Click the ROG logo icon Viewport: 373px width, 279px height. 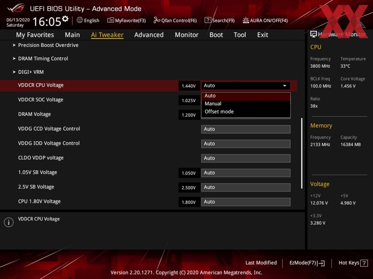click(16, 8)
